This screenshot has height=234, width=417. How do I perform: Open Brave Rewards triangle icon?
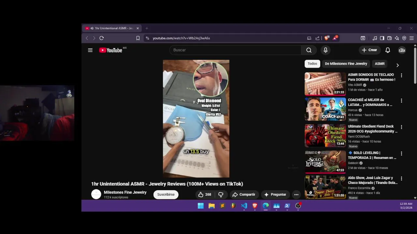[x=335, y=38]
